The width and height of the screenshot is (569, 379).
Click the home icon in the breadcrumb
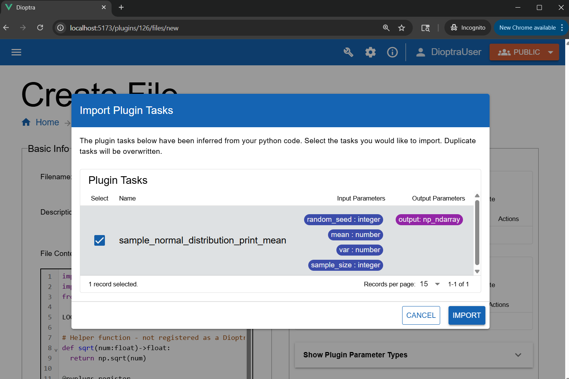point(26,122)
